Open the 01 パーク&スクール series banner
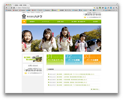The height and width of the screenshot is (100, 123). click(x=55, y=60)
